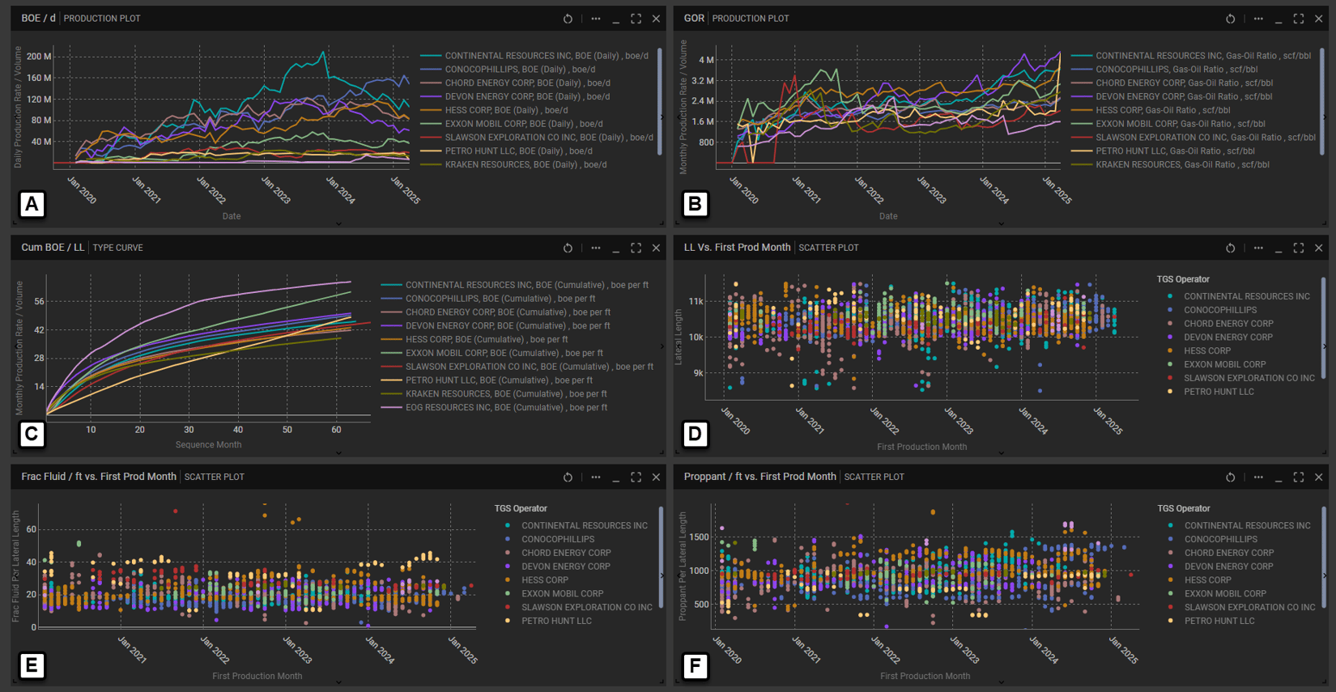
Task: Expand the side arrow right of GOR legend
Action: [1325, 117]
